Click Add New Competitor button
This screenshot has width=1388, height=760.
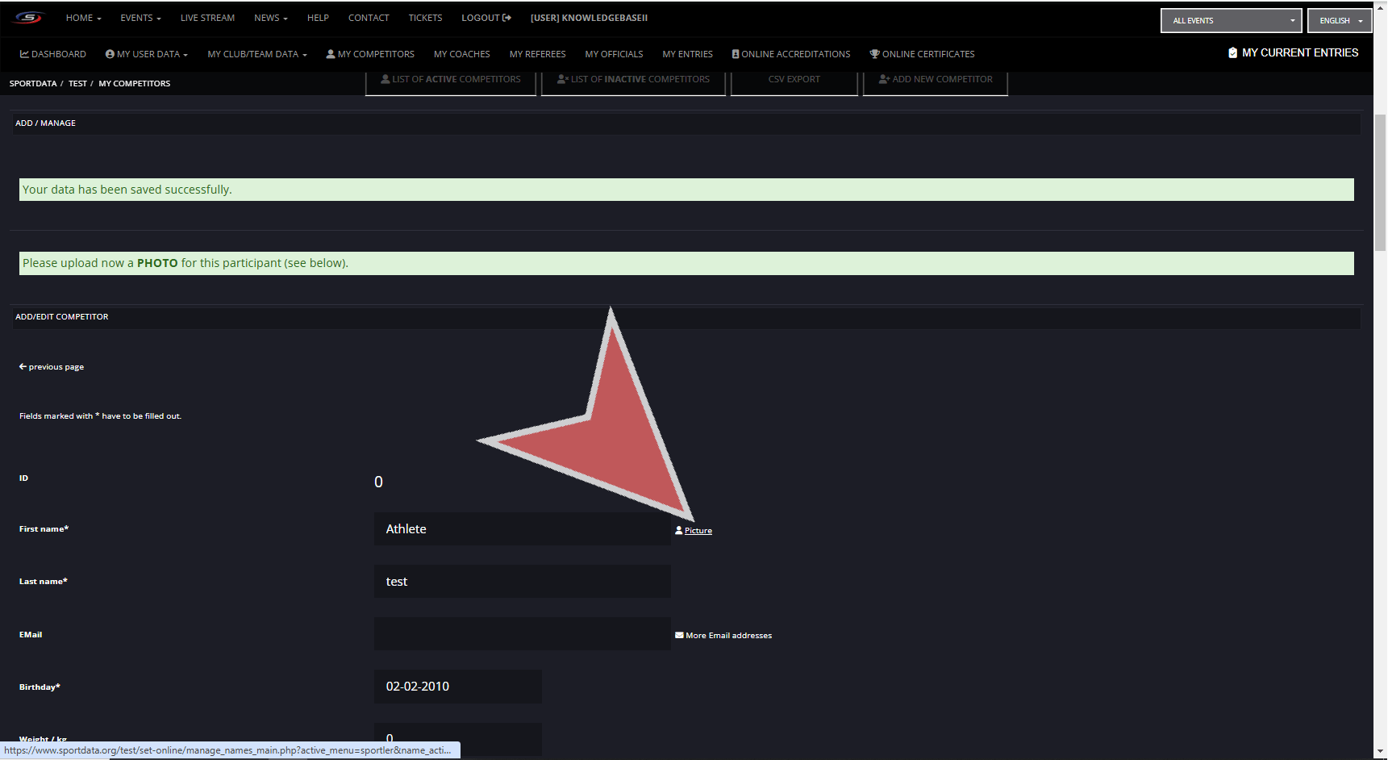pos(935,80)
